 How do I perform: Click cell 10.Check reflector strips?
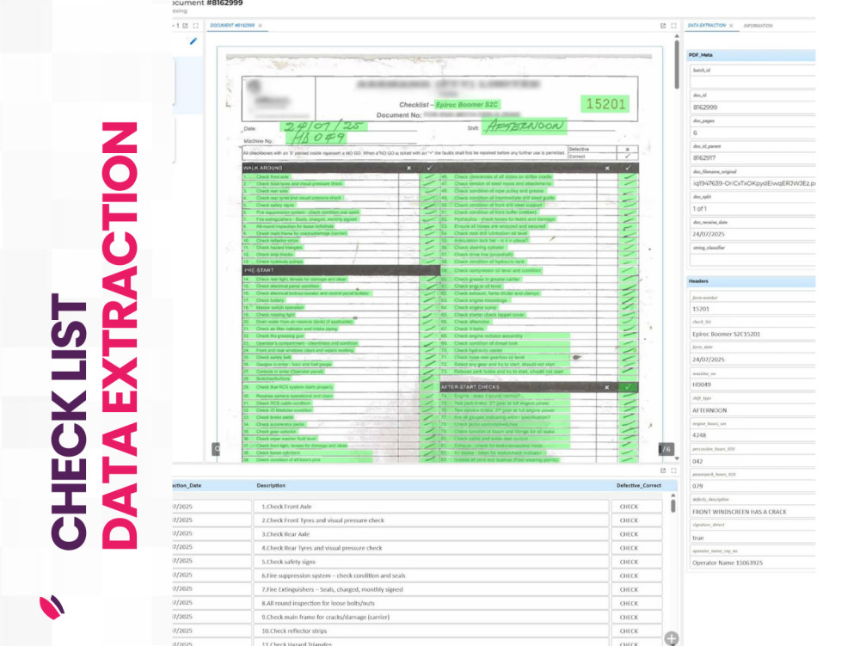(431, 631)
